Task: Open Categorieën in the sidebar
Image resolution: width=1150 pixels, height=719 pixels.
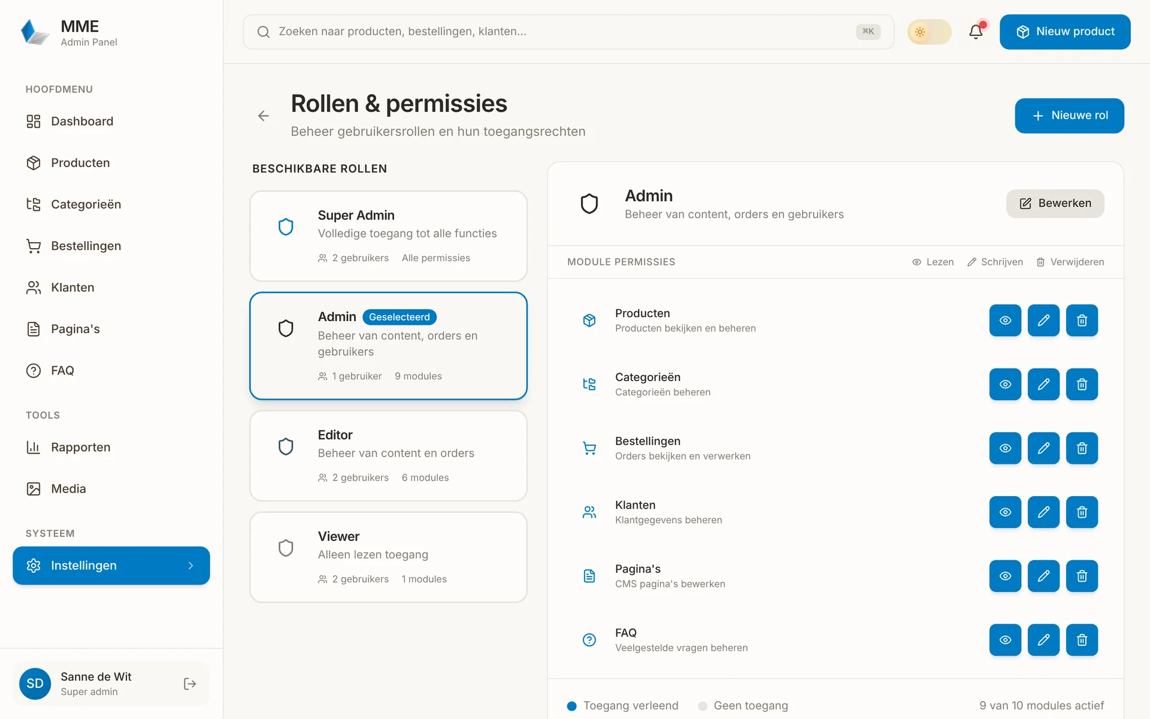Action: pyautogui.click(x=111, y=204)
